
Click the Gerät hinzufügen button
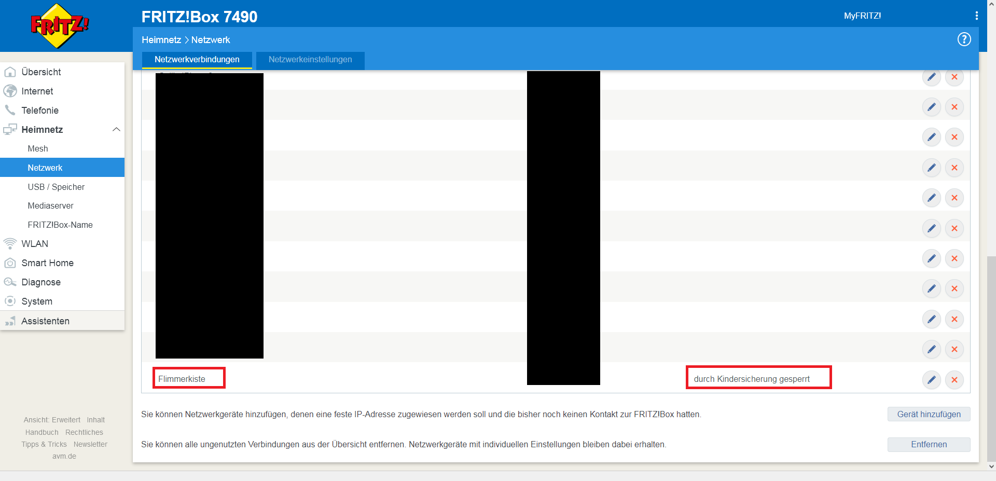tap(929, 414)
